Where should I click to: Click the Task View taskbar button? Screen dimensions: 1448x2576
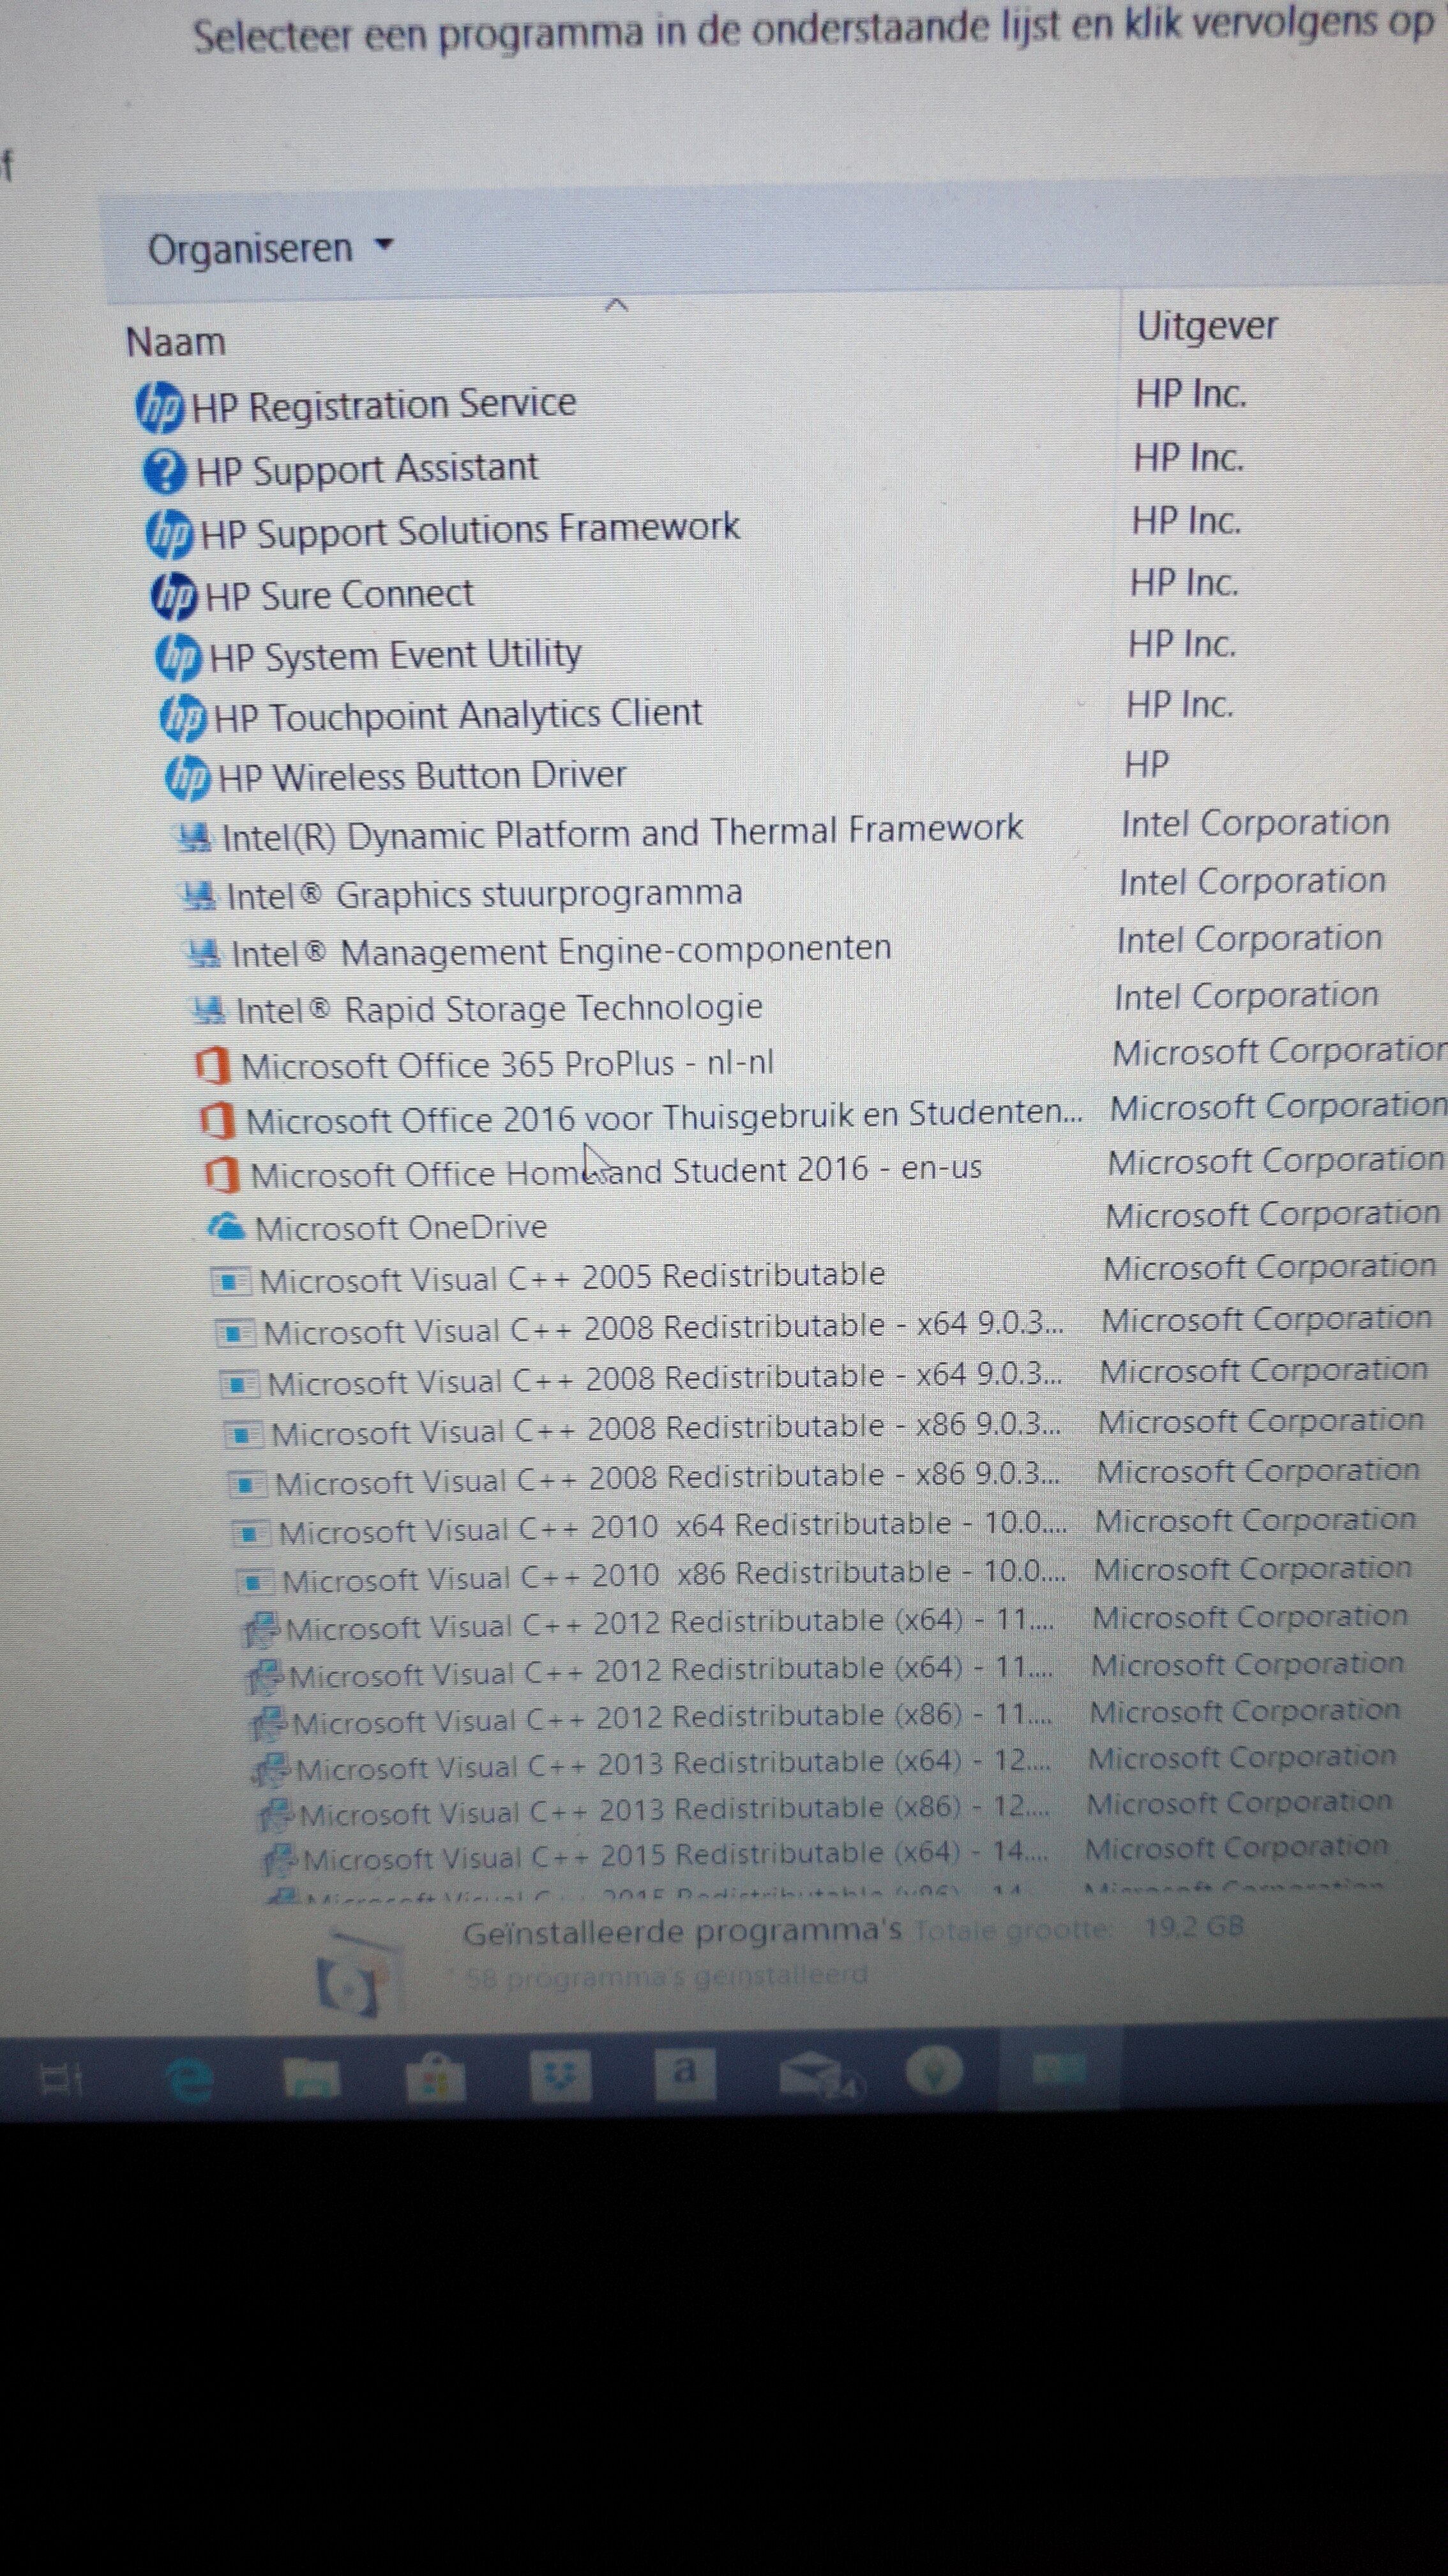point(60,2081)
